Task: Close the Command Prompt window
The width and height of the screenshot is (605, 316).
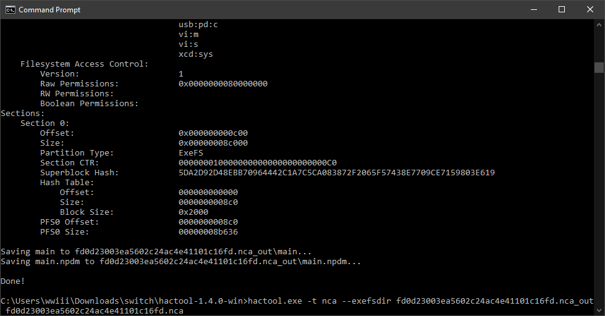Action: coord(590,10)
